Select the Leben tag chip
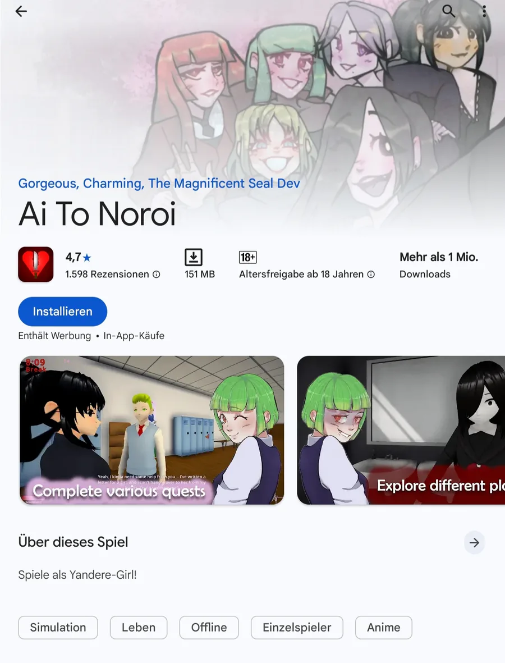This screenshot has width=505, height=663. pos(139,628)
